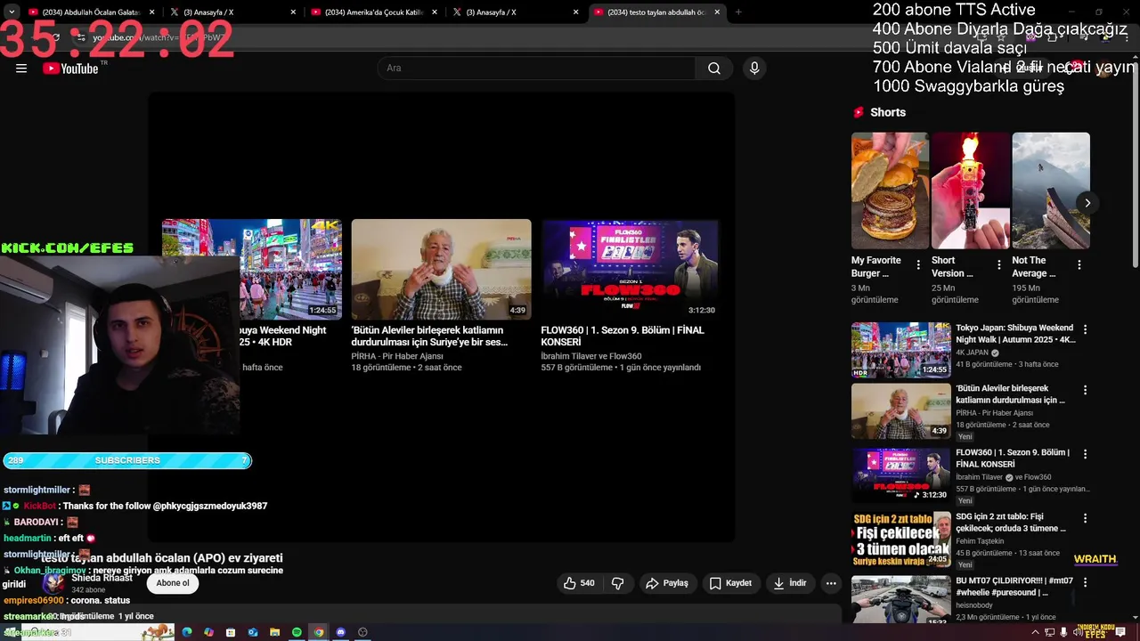
Task: Play end-screen FLOW360 Final Konseri suggestion
Action: coord(630,270)
